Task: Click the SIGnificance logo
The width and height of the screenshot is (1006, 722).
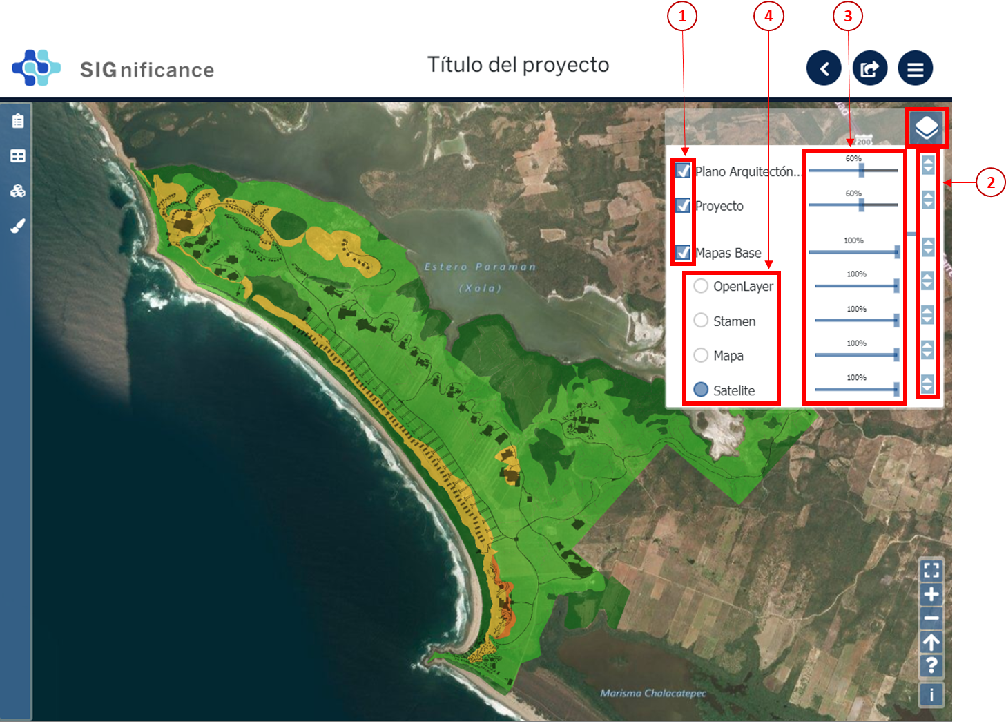Action: click(113, 68)
